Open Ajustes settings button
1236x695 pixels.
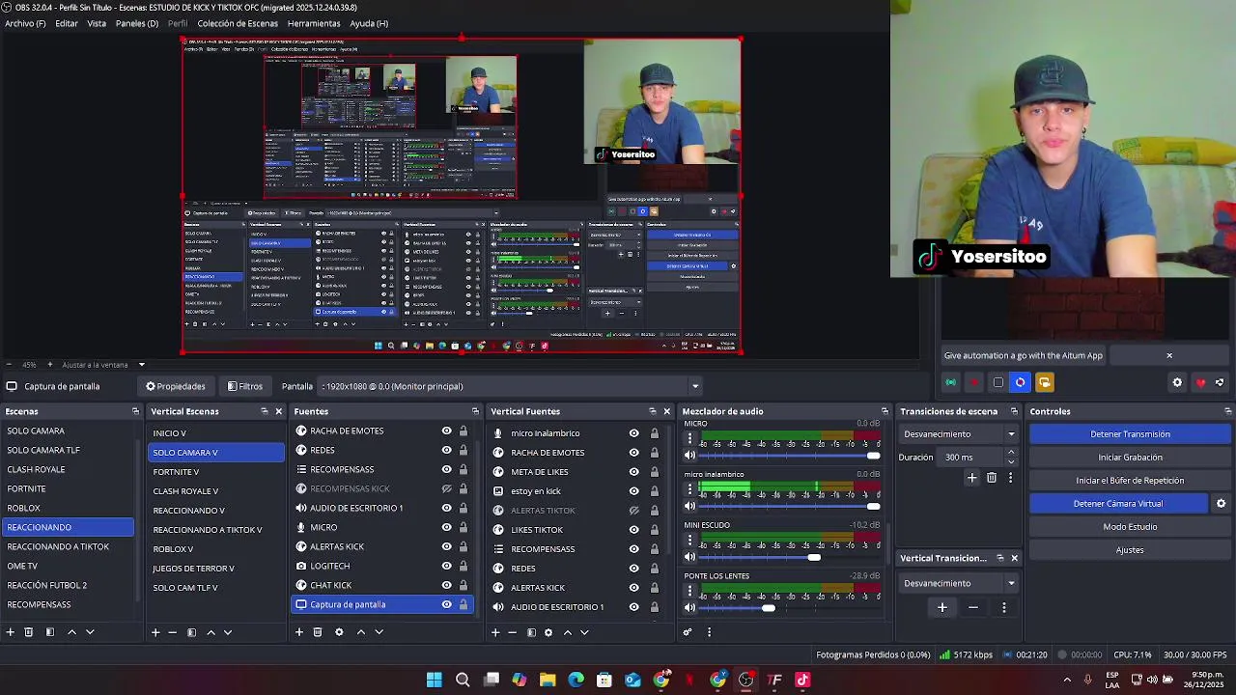(x=1130, y=550)
